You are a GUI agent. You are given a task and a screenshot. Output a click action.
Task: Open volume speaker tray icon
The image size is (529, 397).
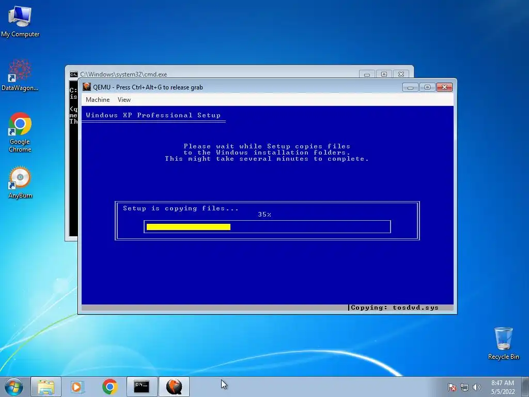(x=476, y=387)
